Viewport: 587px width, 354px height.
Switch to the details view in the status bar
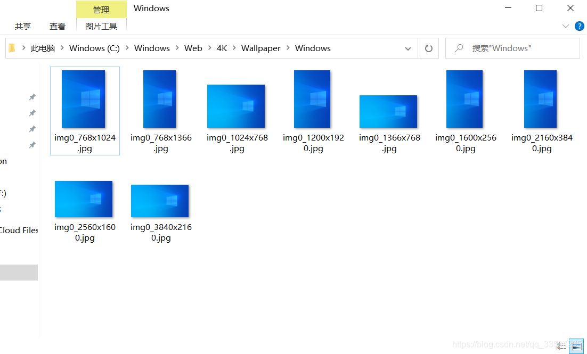pos(561,345)
